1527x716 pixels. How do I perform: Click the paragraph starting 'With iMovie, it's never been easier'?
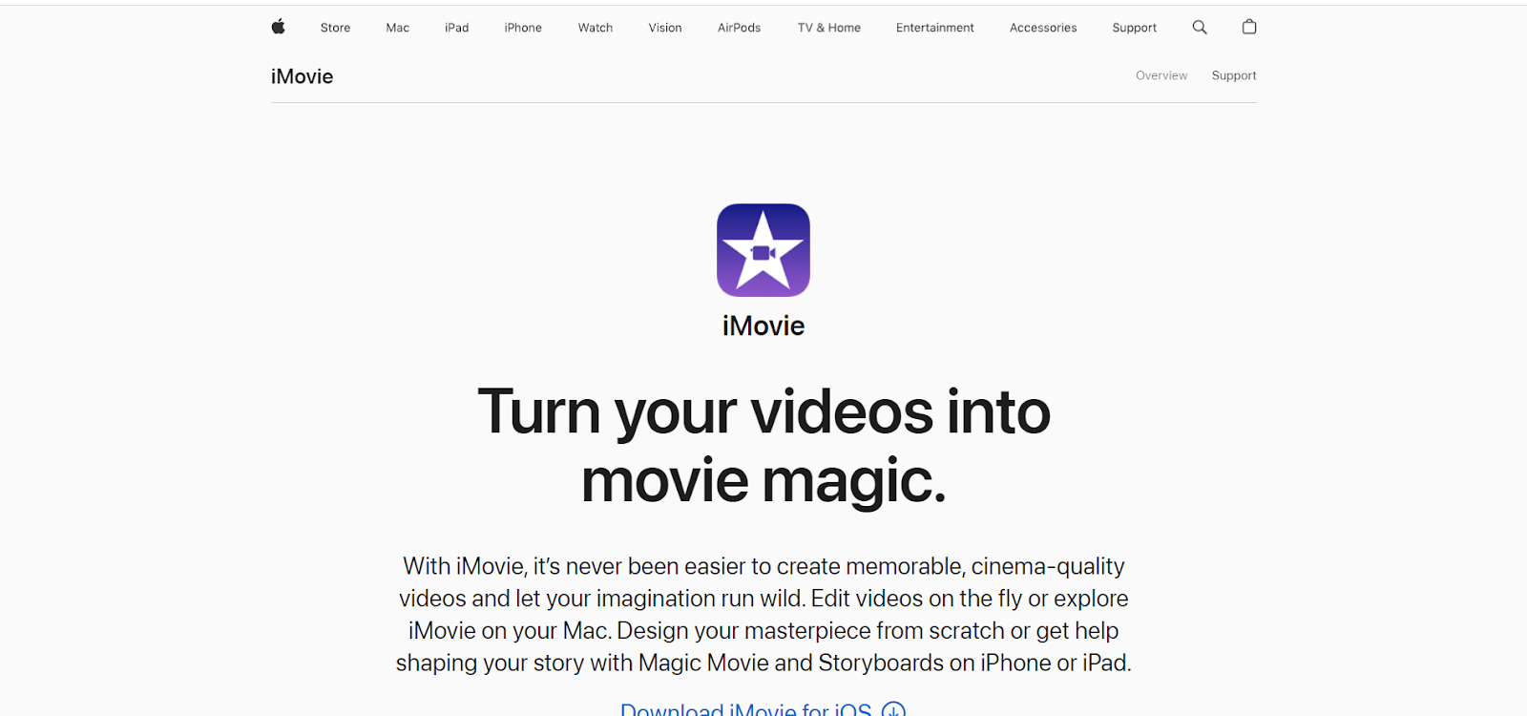(763, 614)
